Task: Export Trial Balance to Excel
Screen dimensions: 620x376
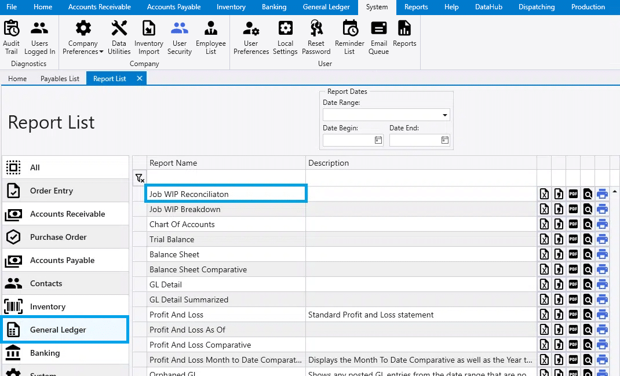Action: point(544,239)
